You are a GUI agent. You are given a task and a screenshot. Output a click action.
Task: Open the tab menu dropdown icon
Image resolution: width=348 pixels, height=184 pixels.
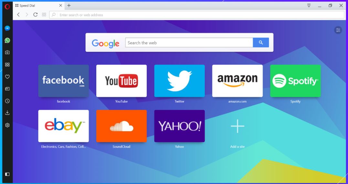(309, 5)
